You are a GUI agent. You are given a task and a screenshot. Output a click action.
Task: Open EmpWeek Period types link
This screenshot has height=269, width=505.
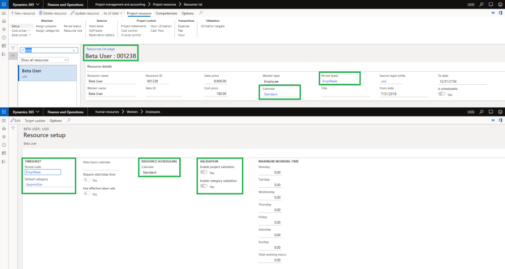tap(330, 81)
